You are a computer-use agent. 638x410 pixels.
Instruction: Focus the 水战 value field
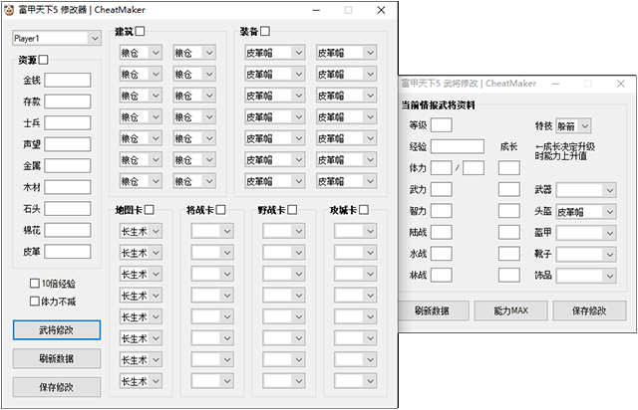click(x=441, y=254)
